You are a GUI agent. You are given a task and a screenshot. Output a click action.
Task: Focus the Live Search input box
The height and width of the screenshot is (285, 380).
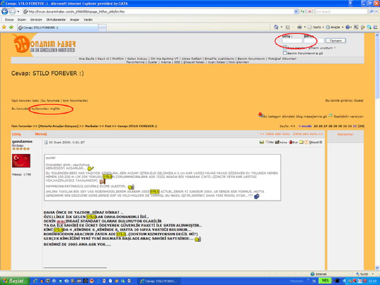pyautogui.click(x=341, y=11)
